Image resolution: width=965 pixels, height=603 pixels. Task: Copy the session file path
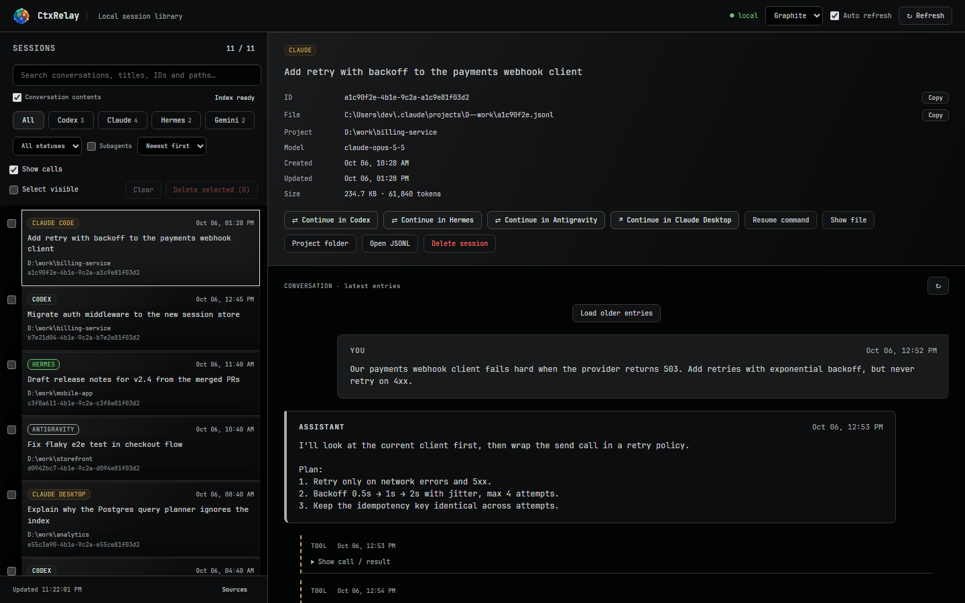click(x=936, y=115)
